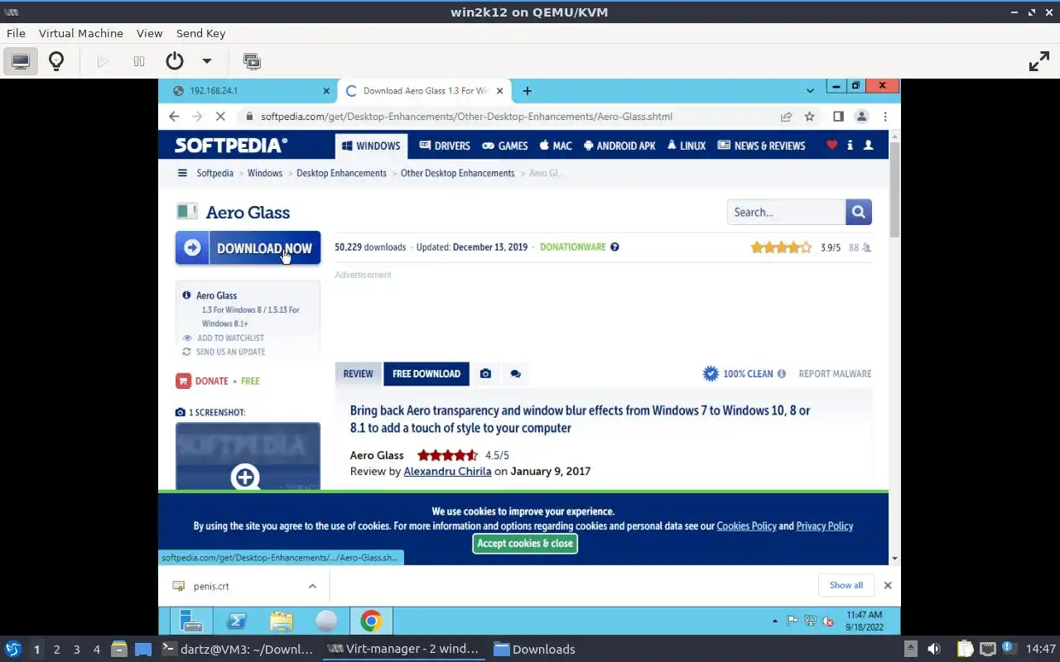Open Chrome tab search chevron
The width and height of the screenshot is (1060, 662).
[x=810, y=90]
